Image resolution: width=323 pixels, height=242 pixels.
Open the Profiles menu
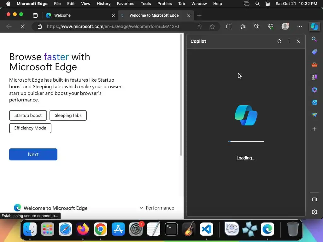[164, 4]
